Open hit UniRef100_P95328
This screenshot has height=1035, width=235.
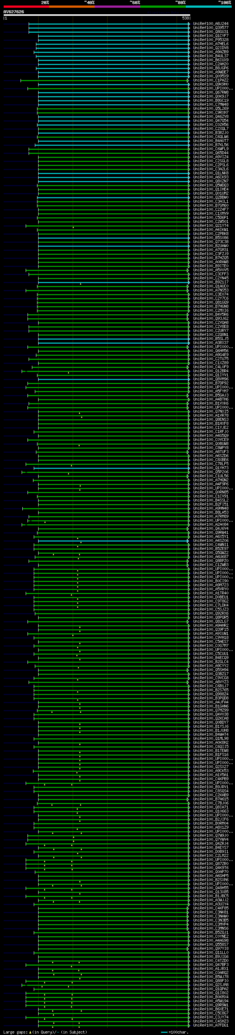[x=211, y=40]
